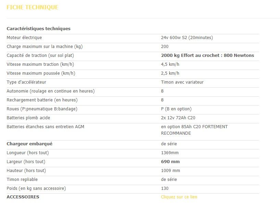The height and width of the screenshot is (208, 280).
Task: Click the '2,5 km/h' pushing speed value
Action: (170, 73)
